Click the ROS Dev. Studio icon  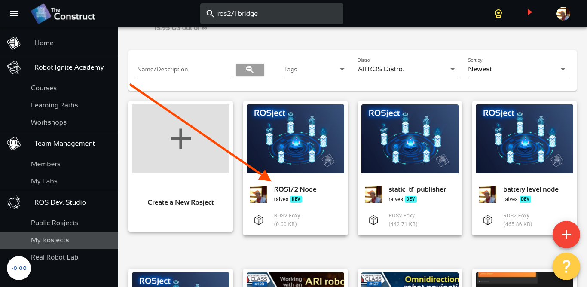click(x=14, y=202)
